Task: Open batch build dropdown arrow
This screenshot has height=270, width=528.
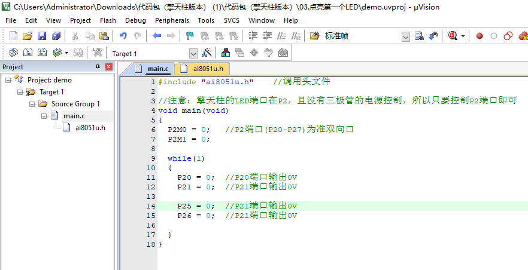Action: click(66, 53)
